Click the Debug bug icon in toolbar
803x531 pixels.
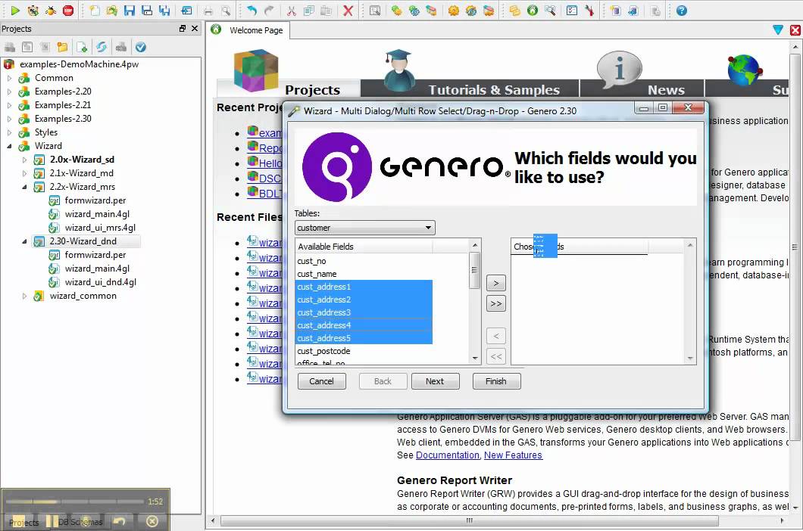coord(50,11)
